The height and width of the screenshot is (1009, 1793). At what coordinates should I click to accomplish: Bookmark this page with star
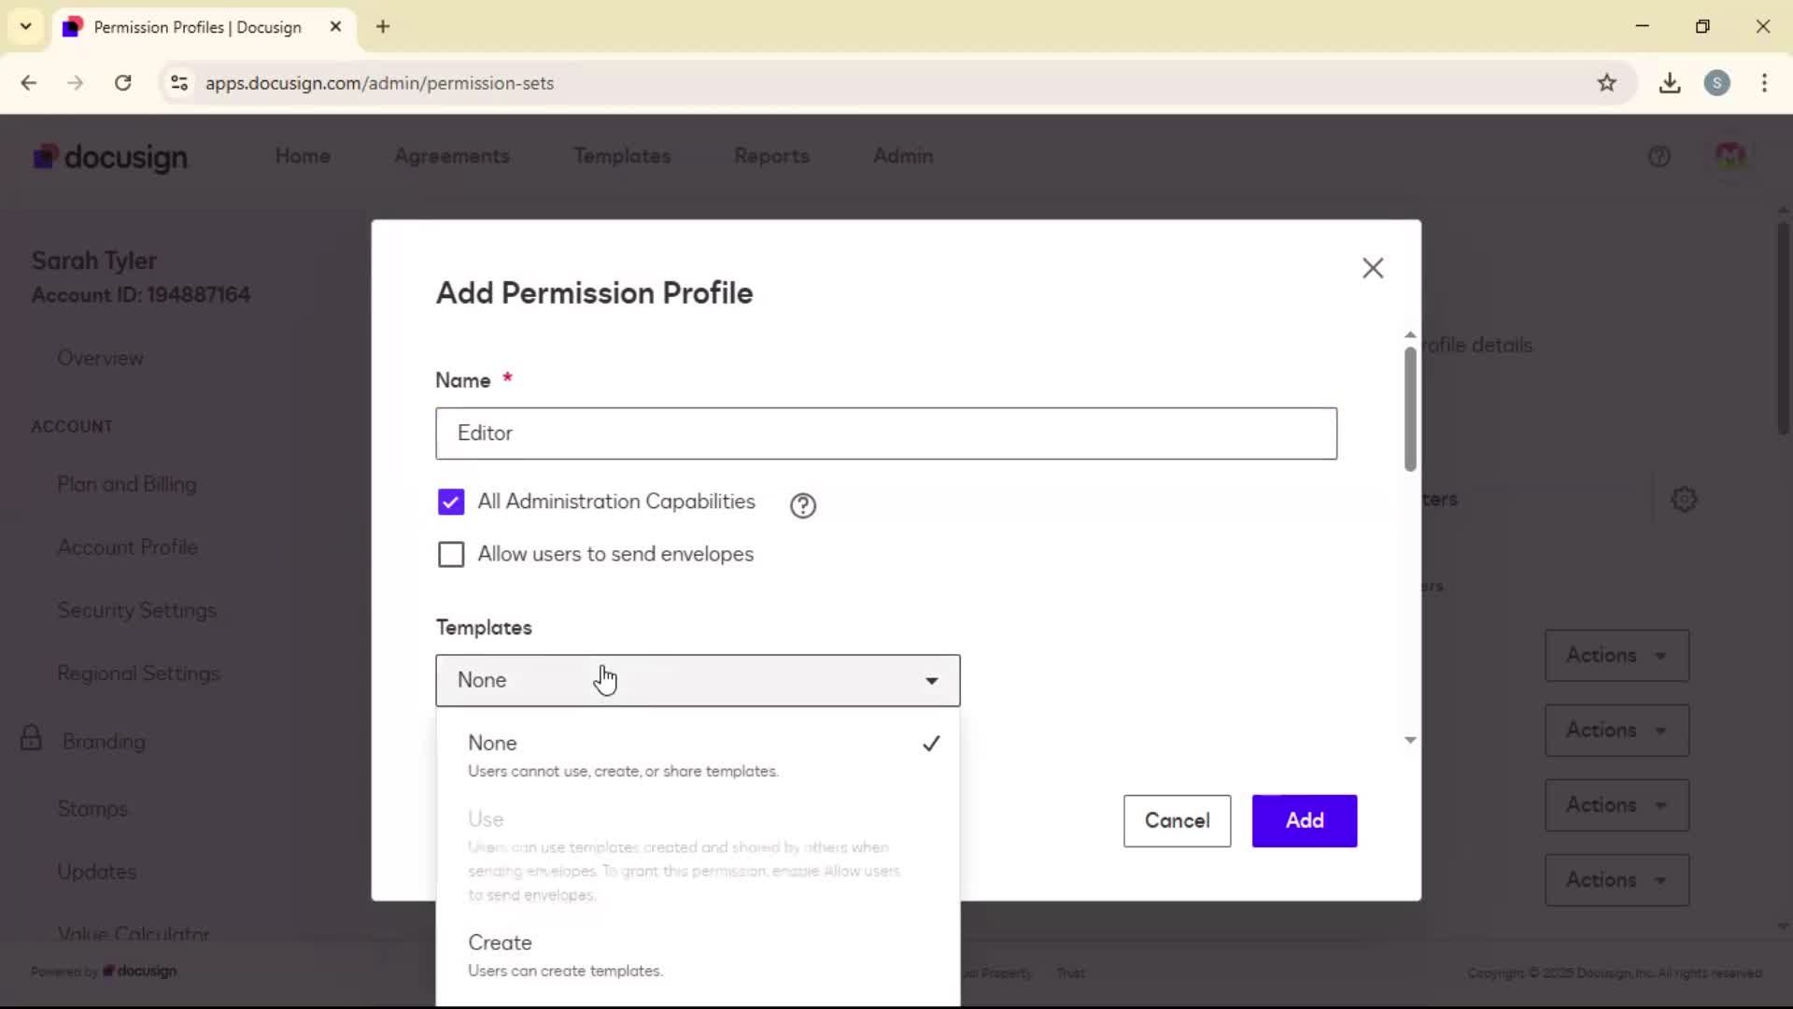[x=1606, y=83]
